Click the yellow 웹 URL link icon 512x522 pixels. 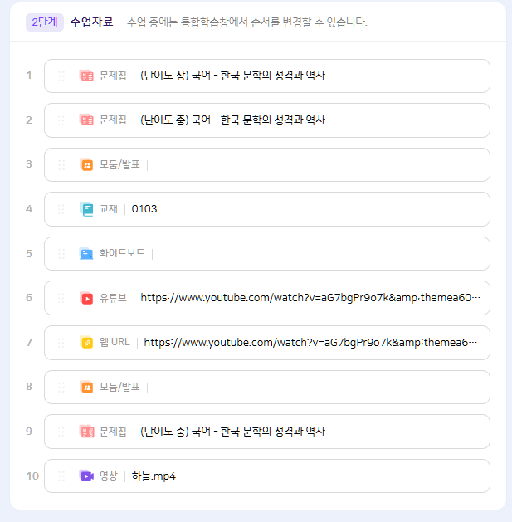pyautogui.click(x=87, y=342)
